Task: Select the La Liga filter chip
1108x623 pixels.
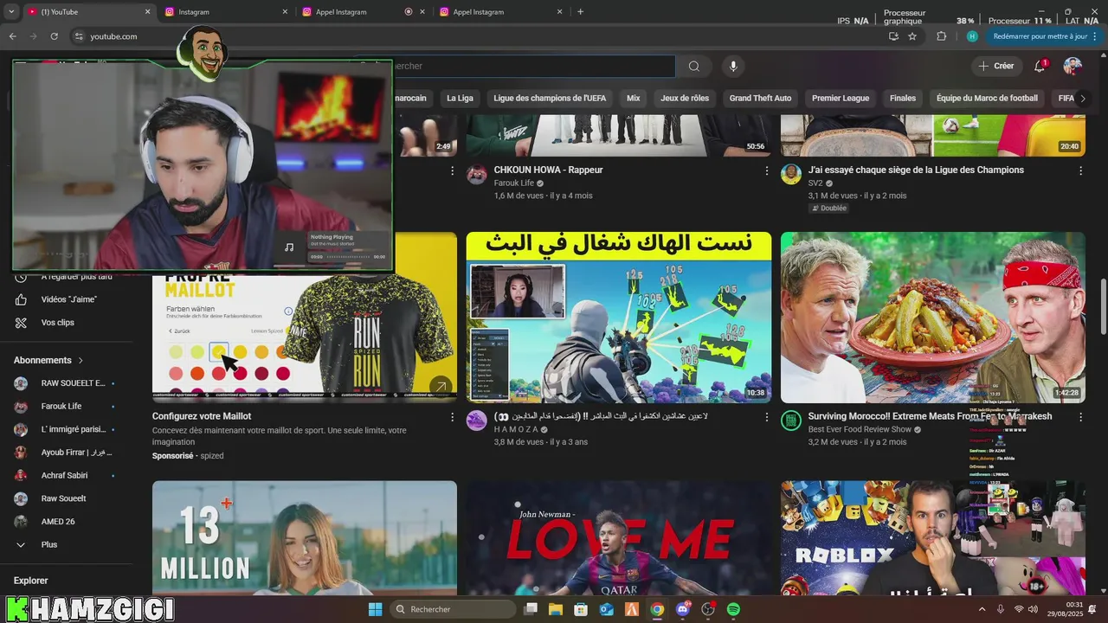Action: 460,98
